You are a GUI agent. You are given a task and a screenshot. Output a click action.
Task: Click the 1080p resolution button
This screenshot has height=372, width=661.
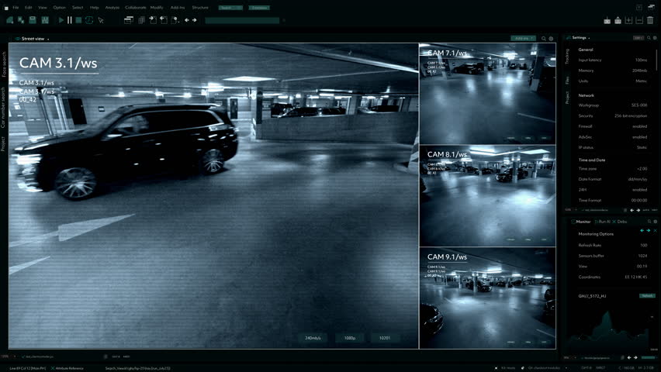(x=350, y=338)
